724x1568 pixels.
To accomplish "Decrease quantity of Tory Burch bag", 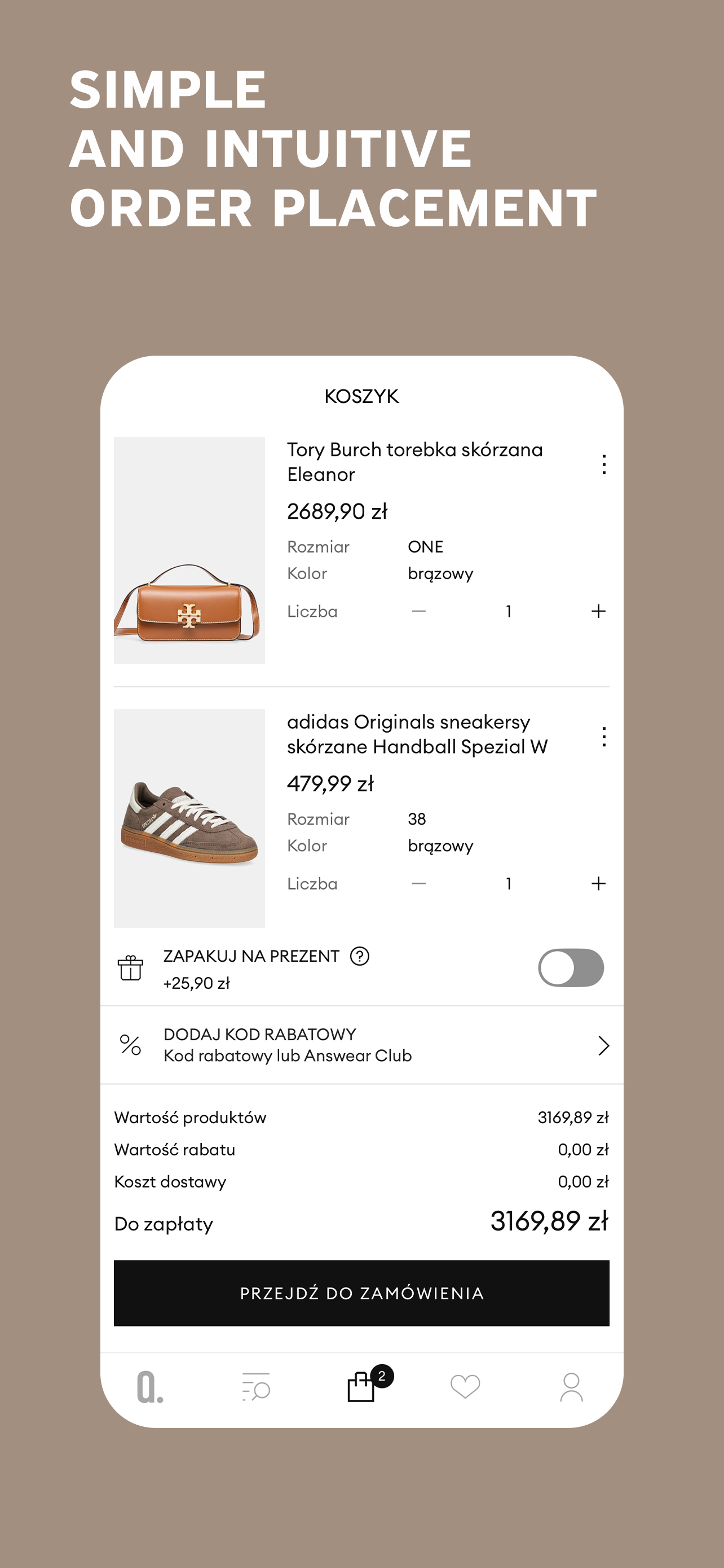I will (x=419, y=611).
